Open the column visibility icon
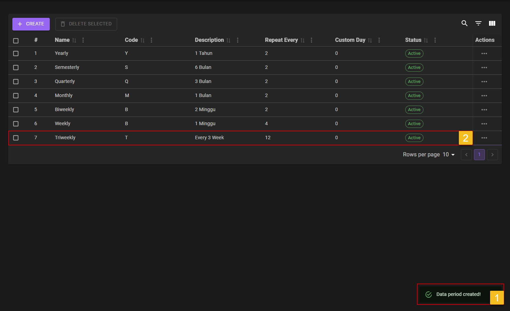This screenshot has height=311, width=510. point(492,23)
